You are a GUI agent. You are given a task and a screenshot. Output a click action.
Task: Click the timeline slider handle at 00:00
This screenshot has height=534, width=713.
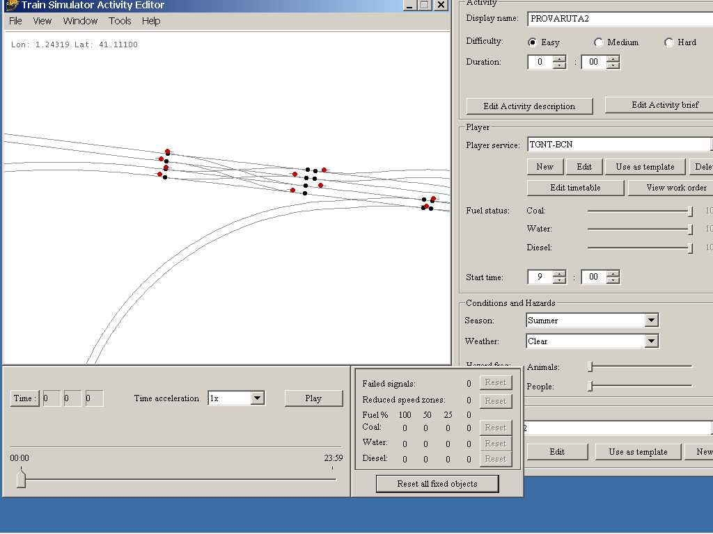point(21,479)
